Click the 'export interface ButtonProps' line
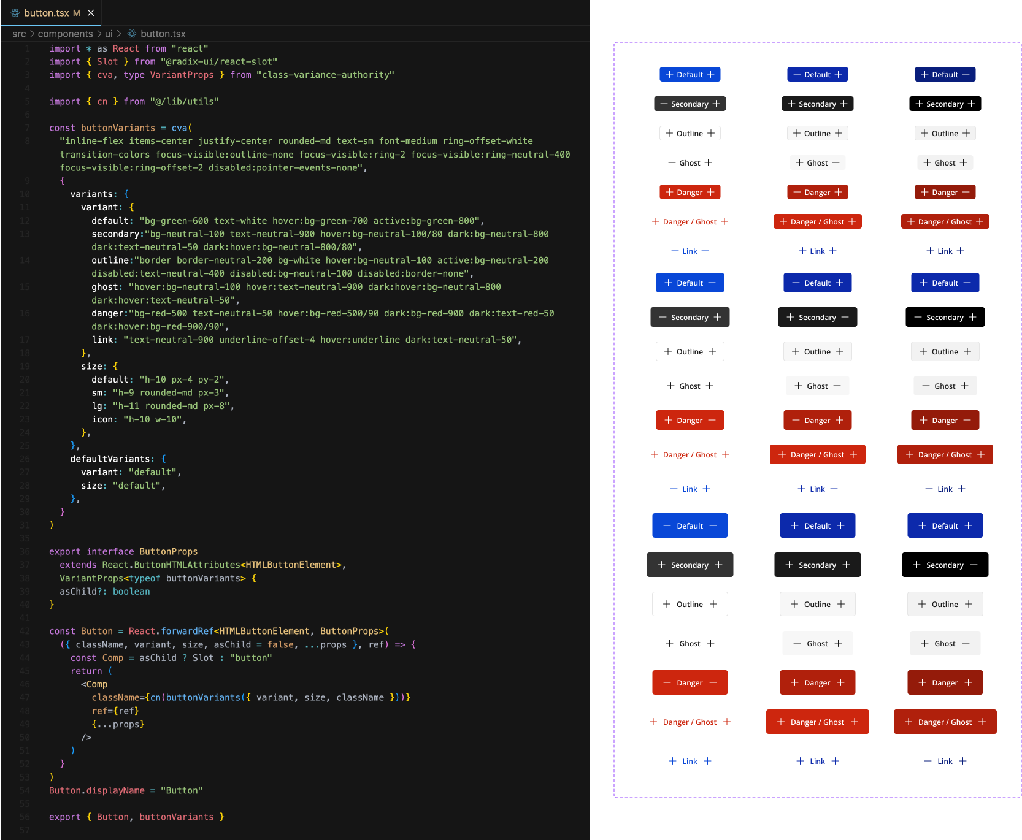This screenshot has height=840, width=1022. [x=123, y=551]
